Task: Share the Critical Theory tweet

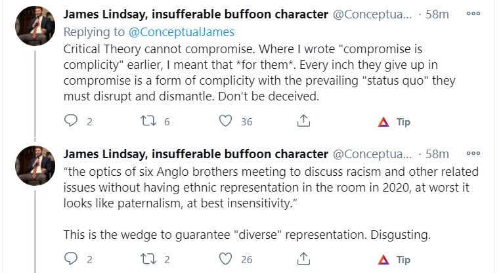Action: [303, 121]
